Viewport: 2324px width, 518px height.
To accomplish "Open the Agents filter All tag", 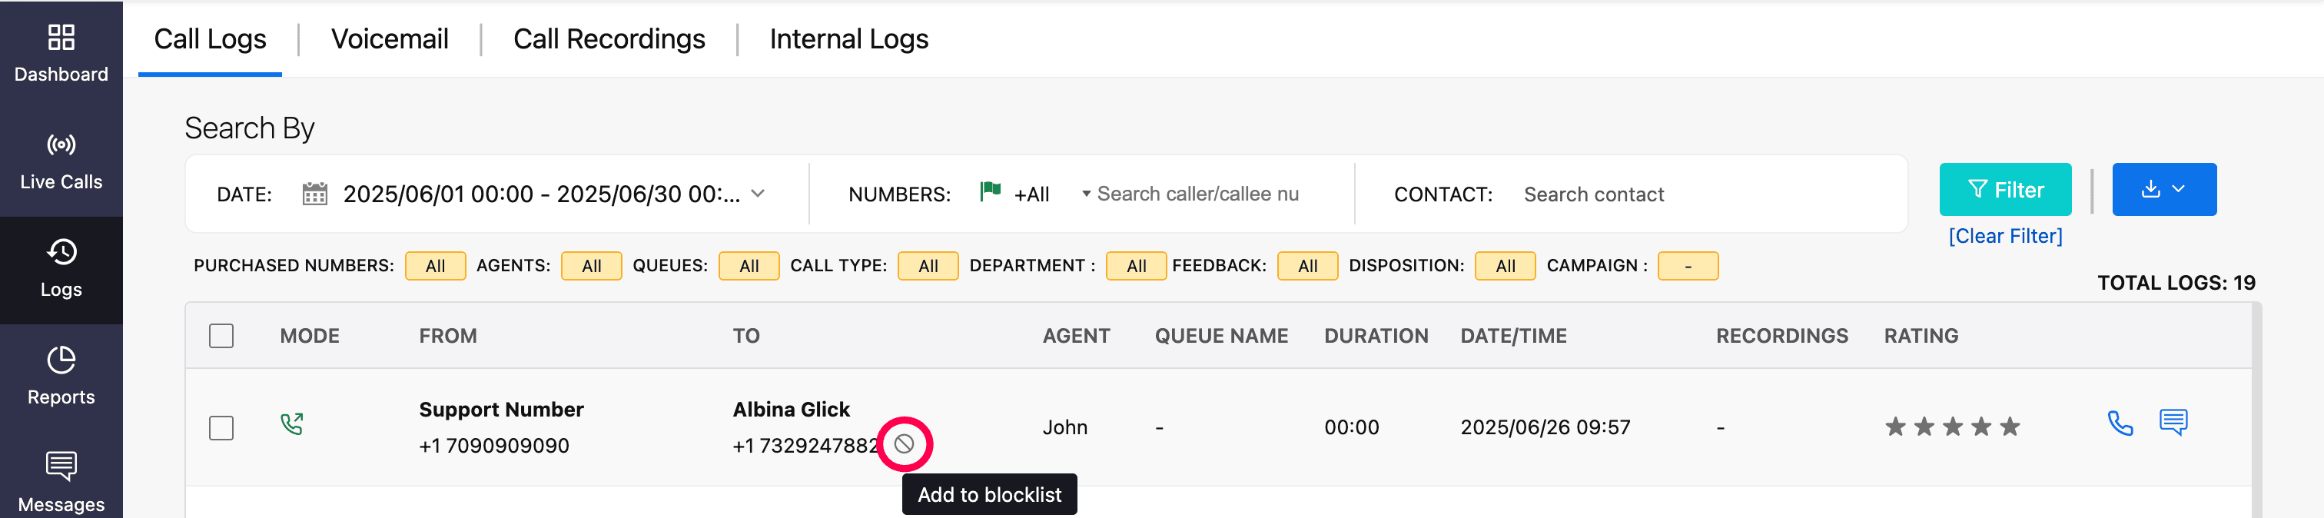I will (591, 266).
